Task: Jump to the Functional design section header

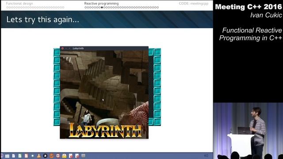Action: tap(19, 4)
